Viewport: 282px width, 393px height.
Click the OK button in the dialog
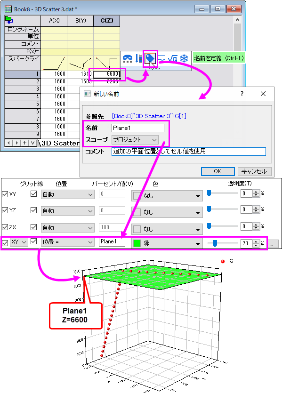pyautogui.click(x=218, y=171)
